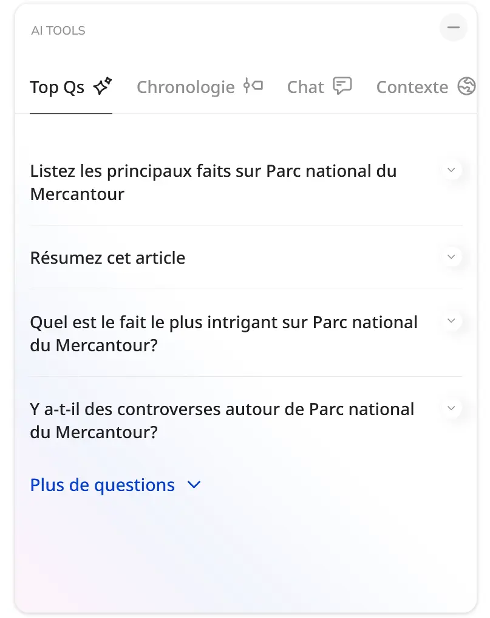Click the sparkle icon beside Top Qs
The image size is (490, 618).
tap(103, 86)
